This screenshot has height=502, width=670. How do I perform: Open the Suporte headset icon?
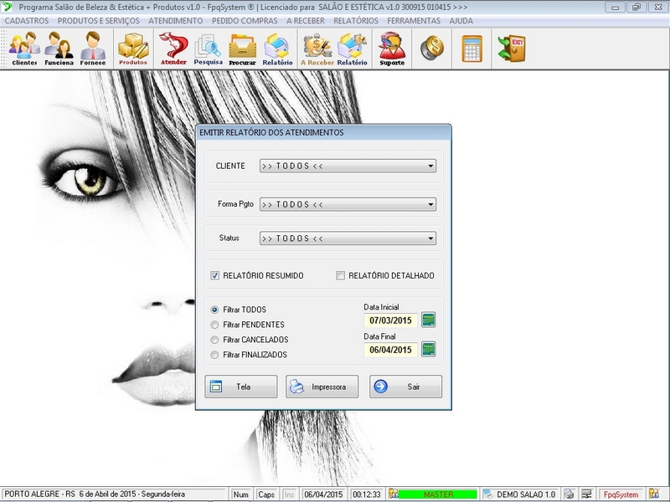click(392, 49)
